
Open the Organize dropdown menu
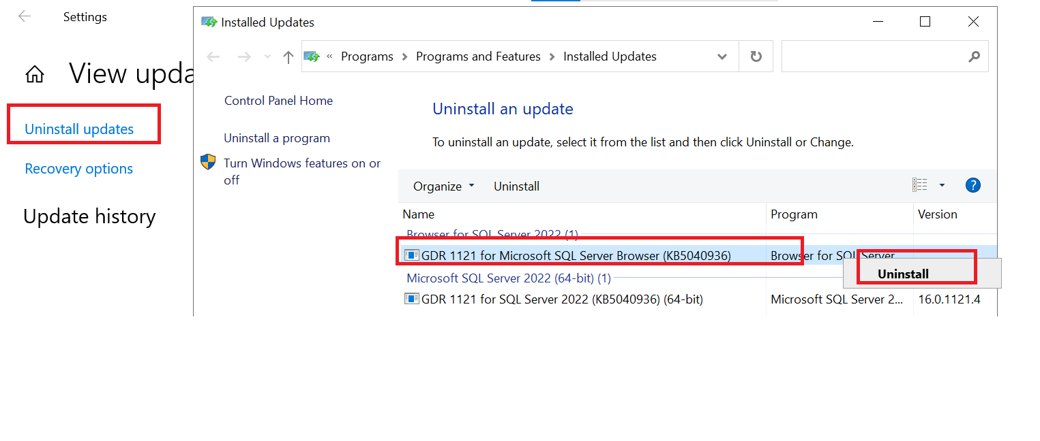tap(443, 186)
